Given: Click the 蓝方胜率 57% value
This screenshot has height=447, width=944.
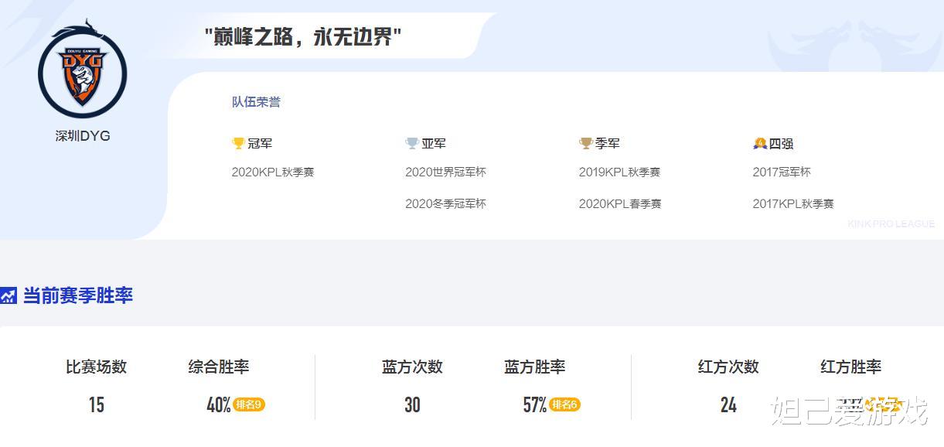Looking at the screenshot, I should click(x=534, y=404).
